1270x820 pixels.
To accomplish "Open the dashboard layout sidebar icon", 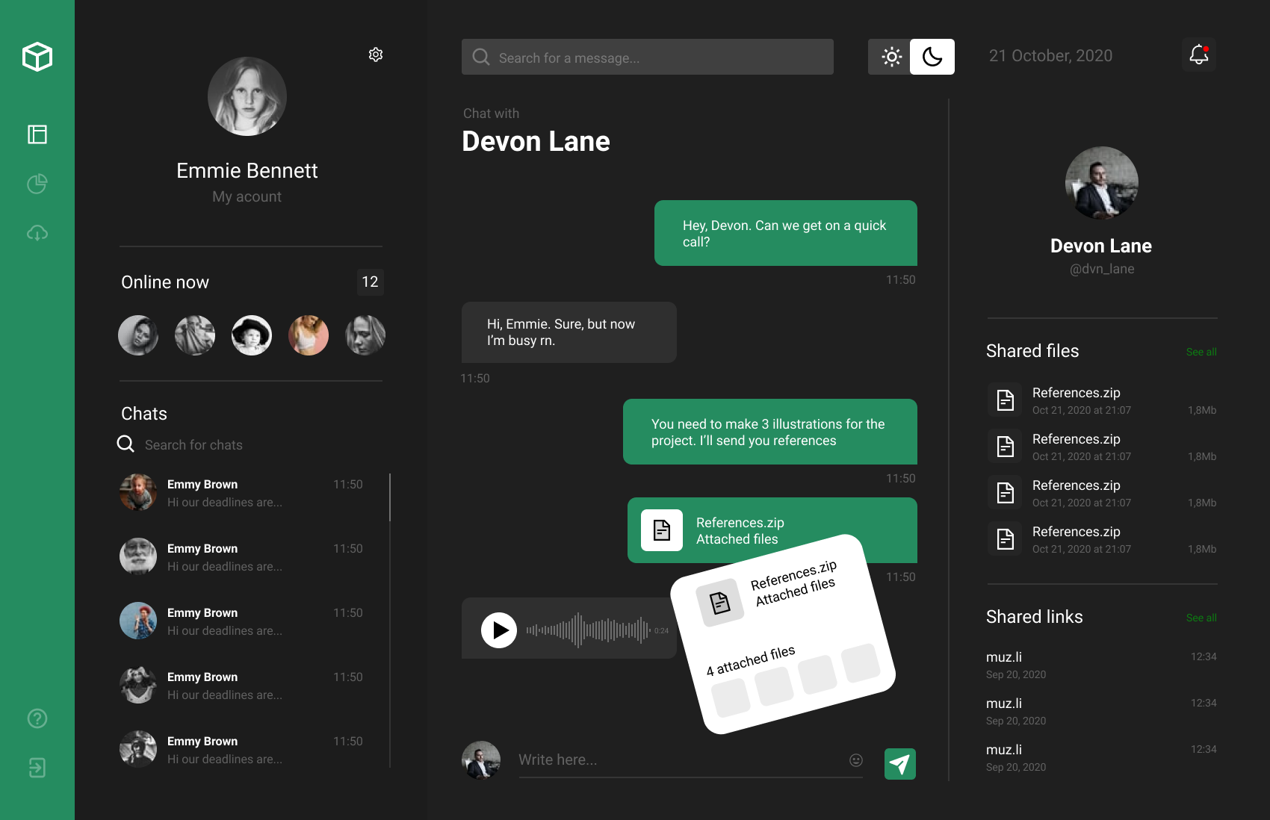I will click(x=37, y=134).
